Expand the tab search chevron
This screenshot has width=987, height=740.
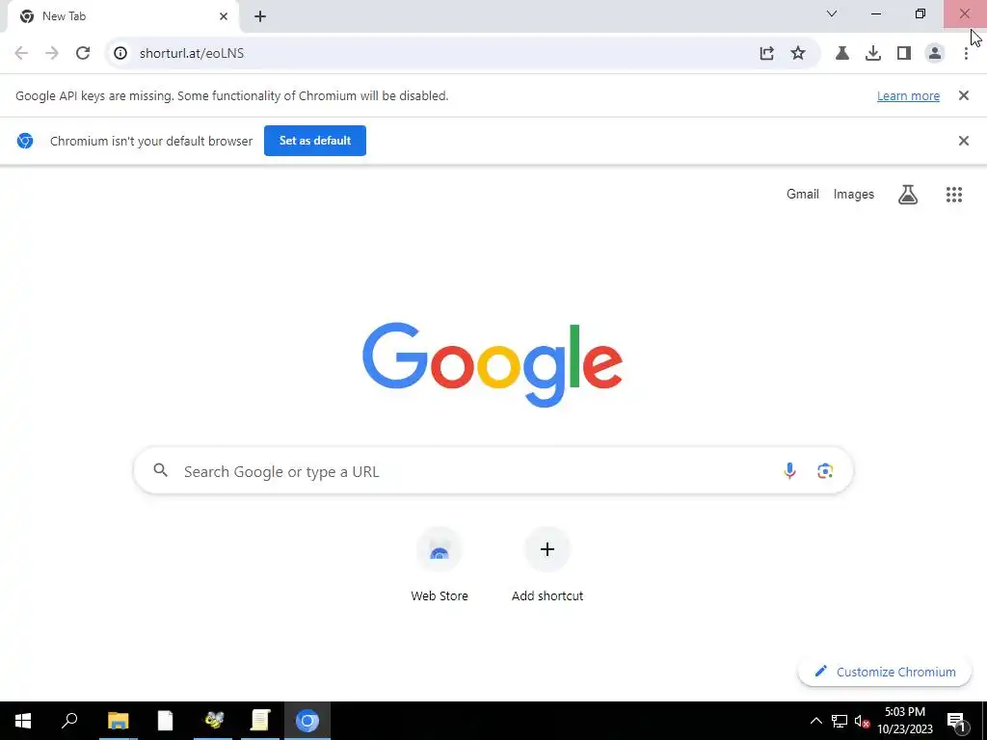[832, 13]
